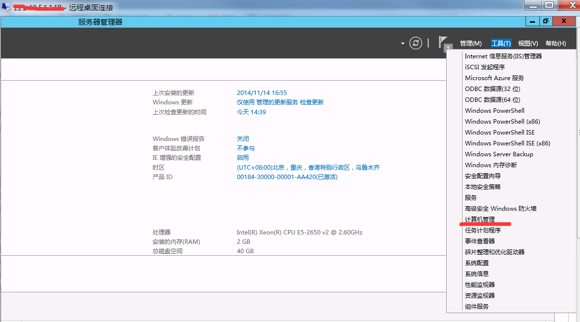
Task: Click the Remote Desktop Connection title bar icon
Action: click(5, 7)
